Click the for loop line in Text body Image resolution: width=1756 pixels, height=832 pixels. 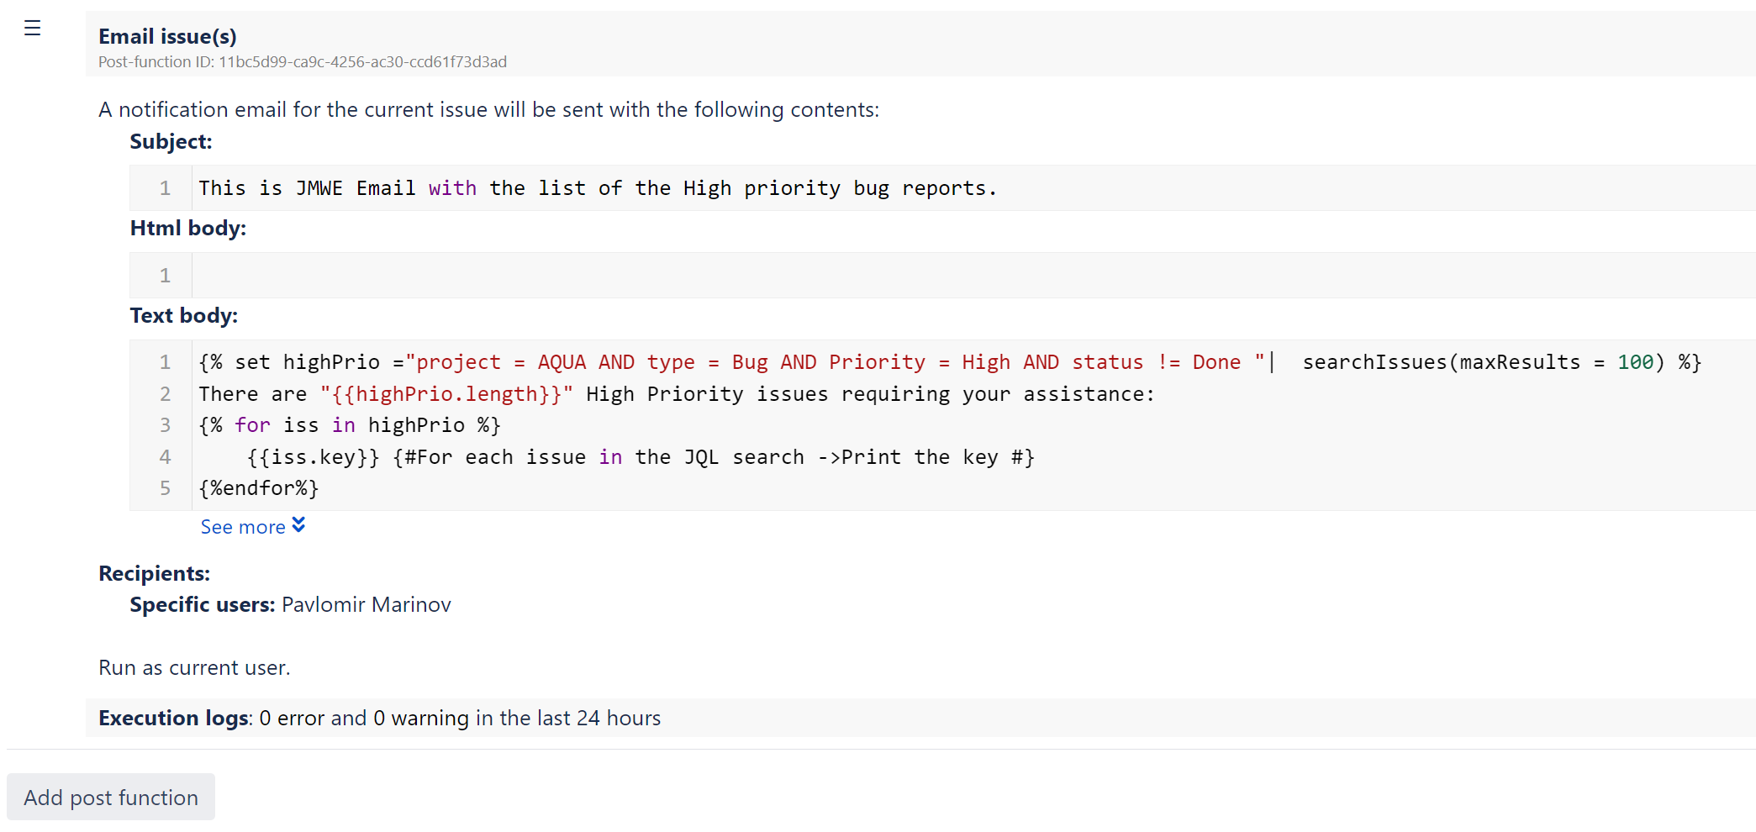pyautogui.click(x=349, y=425)
